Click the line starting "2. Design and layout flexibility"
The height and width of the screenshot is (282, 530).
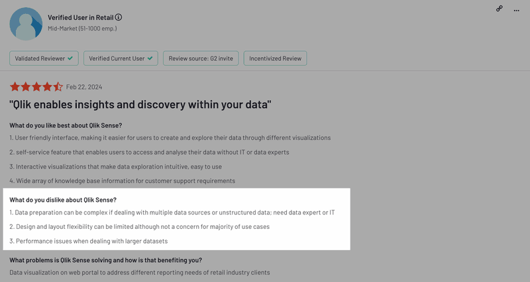click(140, 227)
